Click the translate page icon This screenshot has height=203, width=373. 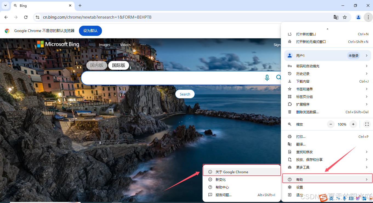pos(336,17)
